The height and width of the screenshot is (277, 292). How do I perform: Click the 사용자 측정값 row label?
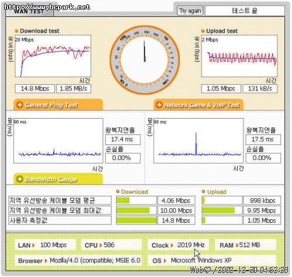tap(60, 220)
